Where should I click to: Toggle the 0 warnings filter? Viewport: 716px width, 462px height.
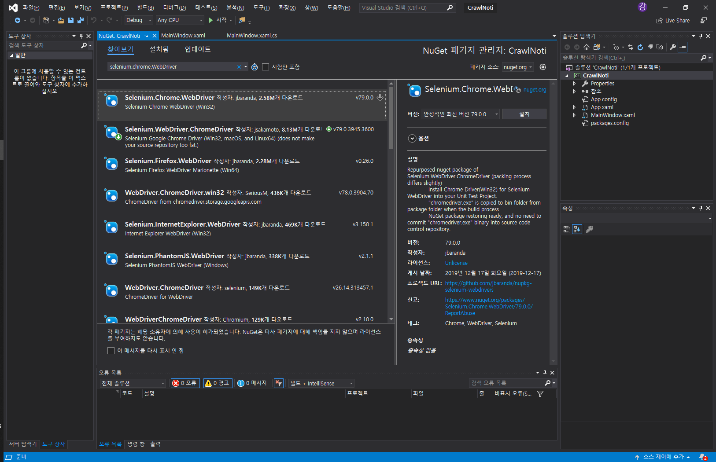point(218,383)
